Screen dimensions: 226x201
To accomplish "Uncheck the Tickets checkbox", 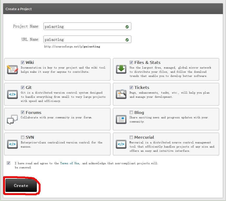I will (131, 87).
